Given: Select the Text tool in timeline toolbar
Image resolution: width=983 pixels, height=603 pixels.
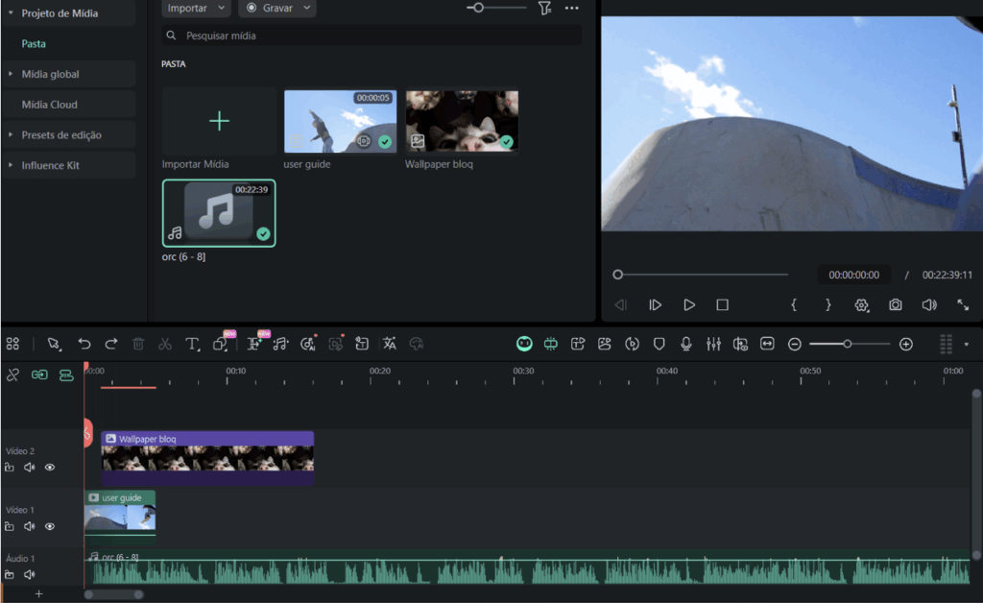Looking at the screenshot, I should pyautogui.click(x=192, y=344).
